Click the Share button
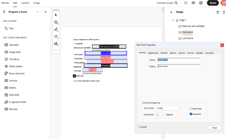 click(x=213, y=3)
